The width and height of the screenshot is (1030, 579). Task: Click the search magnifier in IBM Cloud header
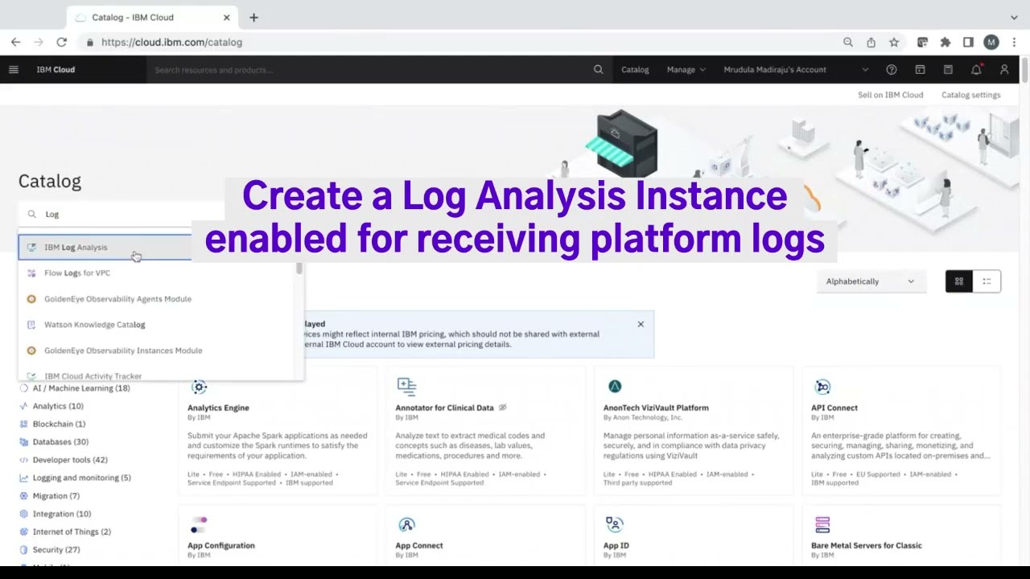[598, 70]
